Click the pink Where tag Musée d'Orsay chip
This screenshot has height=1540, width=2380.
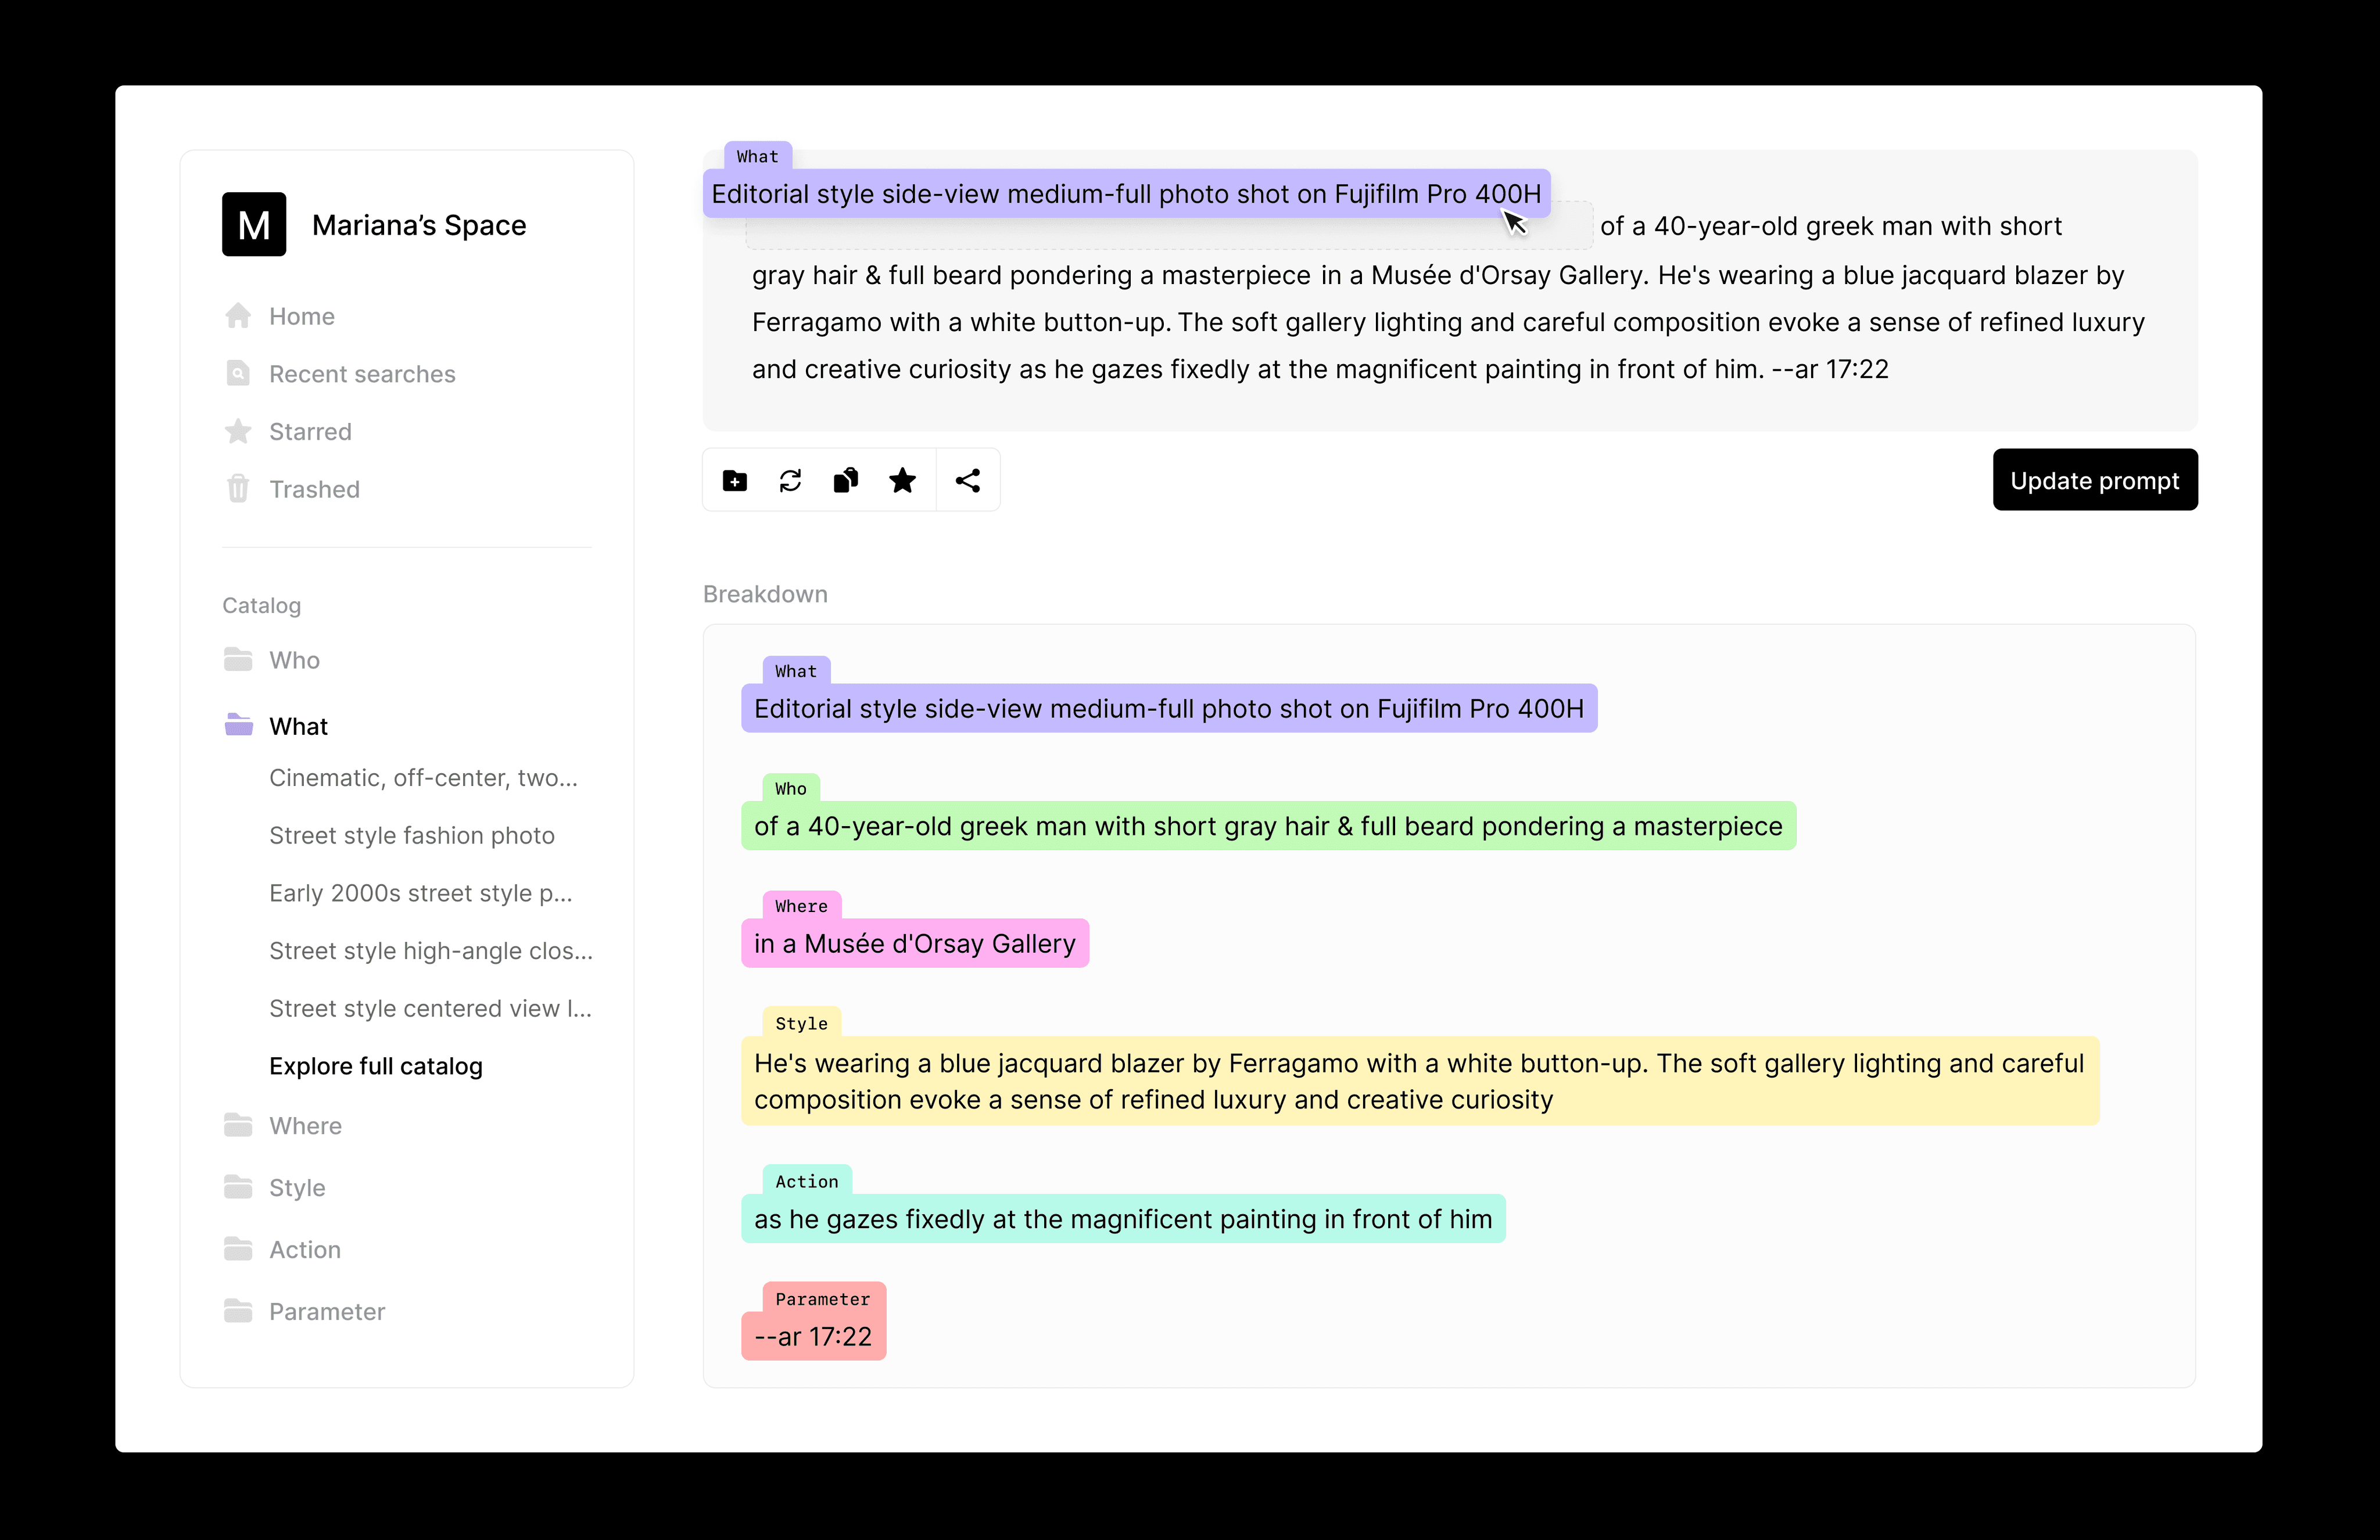coord(914,944)
